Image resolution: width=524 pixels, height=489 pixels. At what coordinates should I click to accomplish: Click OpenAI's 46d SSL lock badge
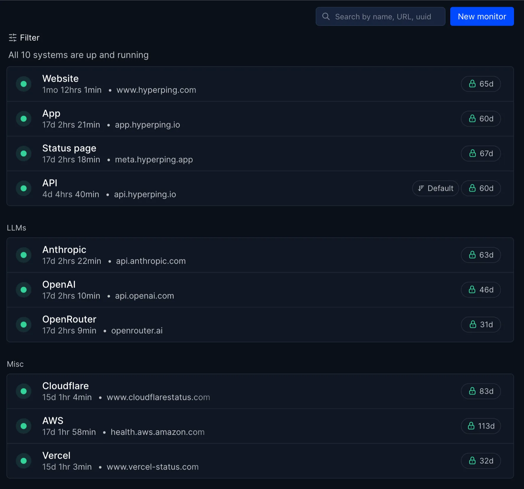(481, 290)
